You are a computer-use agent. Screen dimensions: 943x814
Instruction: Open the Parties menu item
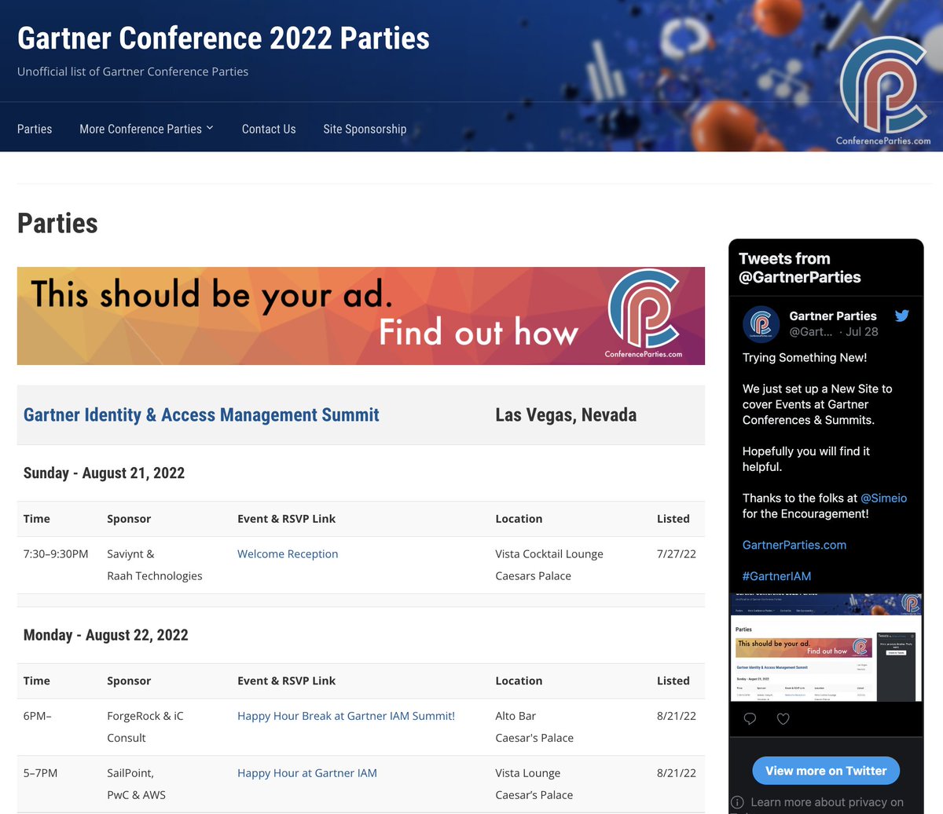click(35, 129)
